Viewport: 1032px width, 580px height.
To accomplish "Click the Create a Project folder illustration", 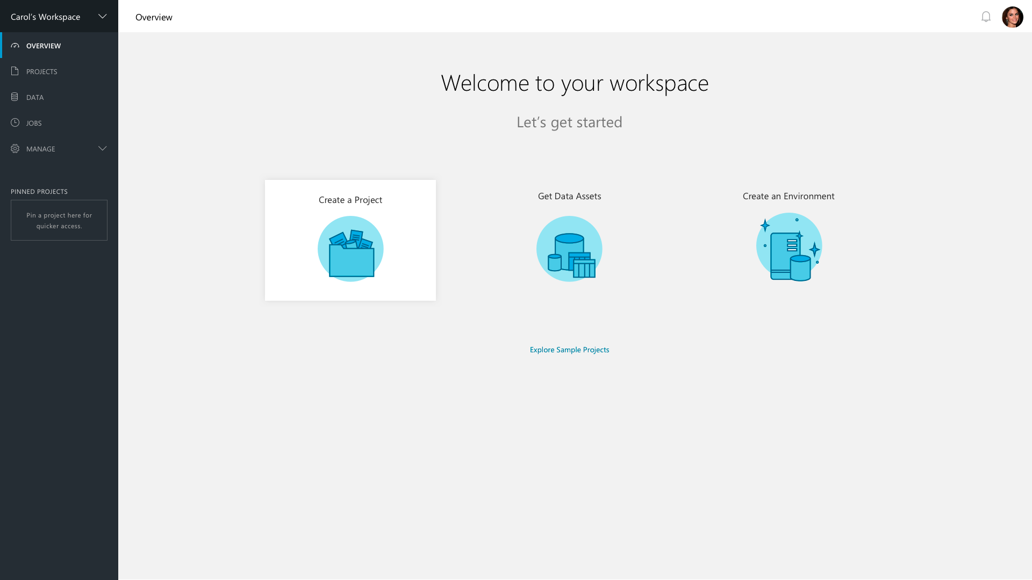I will (350, 249).
